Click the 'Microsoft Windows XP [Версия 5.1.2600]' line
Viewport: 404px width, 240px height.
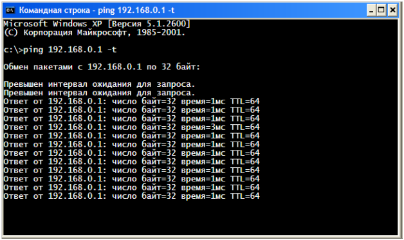[x=97, y=24]
